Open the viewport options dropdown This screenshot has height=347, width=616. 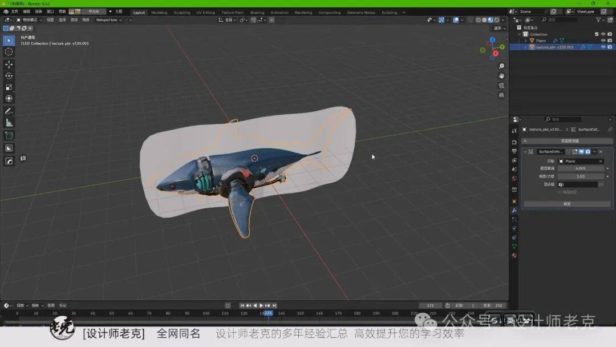(x=500, y=29)
